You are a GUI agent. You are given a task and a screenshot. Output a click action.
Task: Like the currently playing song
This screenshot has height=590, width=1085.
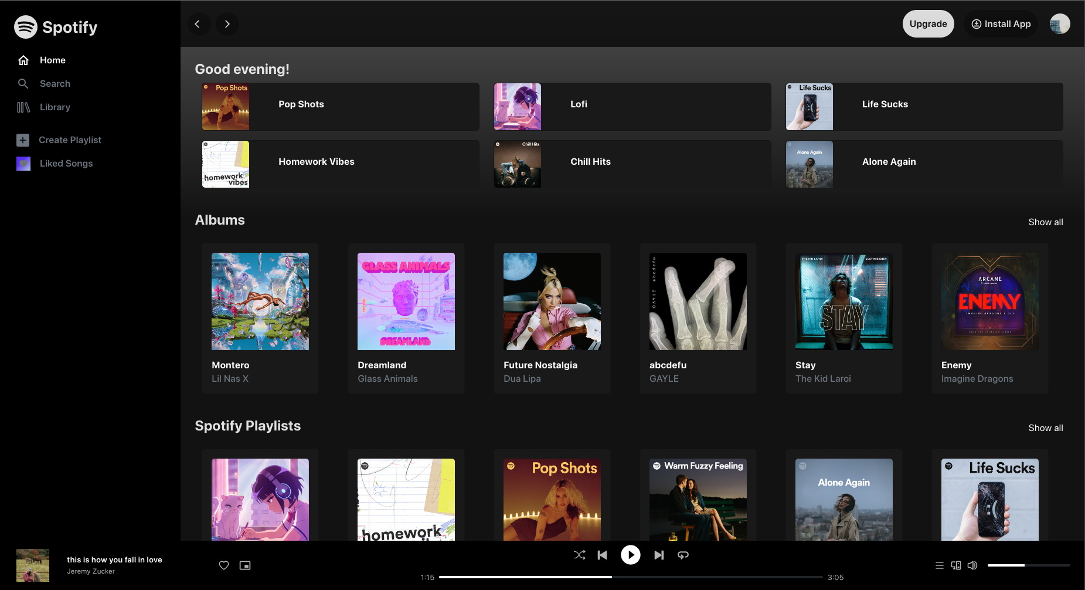(x=223, y=565)
